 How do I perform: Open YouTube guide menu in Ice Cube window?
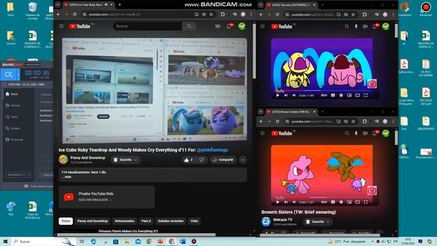[x=61, y=26]
